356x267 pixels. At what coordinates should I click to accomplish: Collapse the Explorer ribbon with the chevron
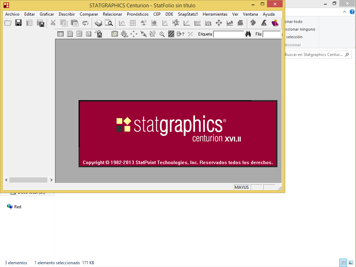(345, 11)
